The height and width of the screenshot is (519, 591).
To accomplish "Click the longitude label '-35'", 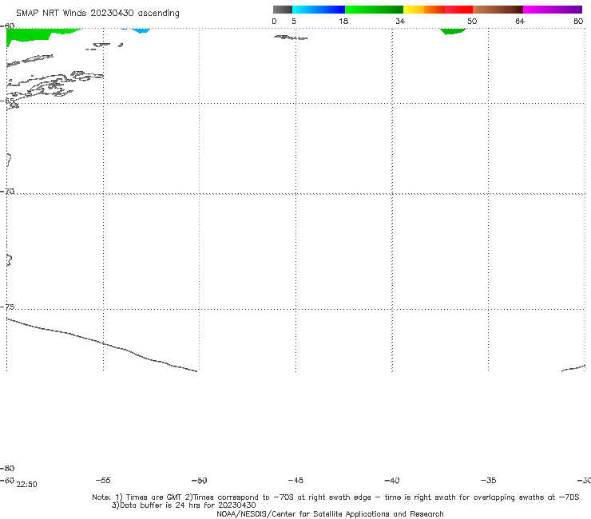I will point(488,480).
